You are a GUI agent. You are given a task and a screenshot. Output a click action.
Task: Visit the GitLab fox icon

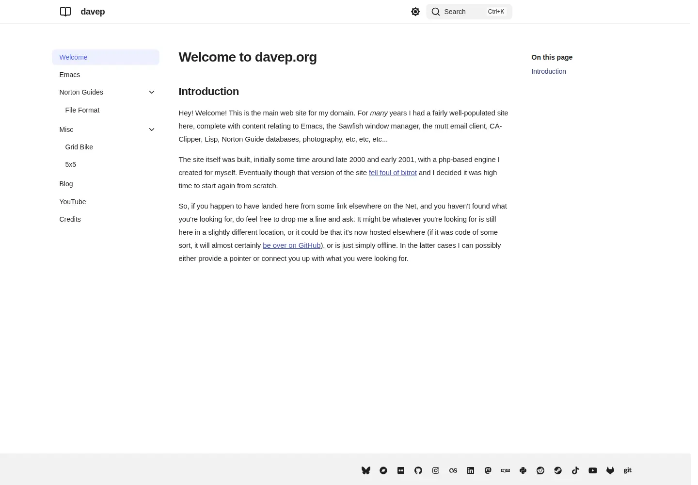coord(610,470)
